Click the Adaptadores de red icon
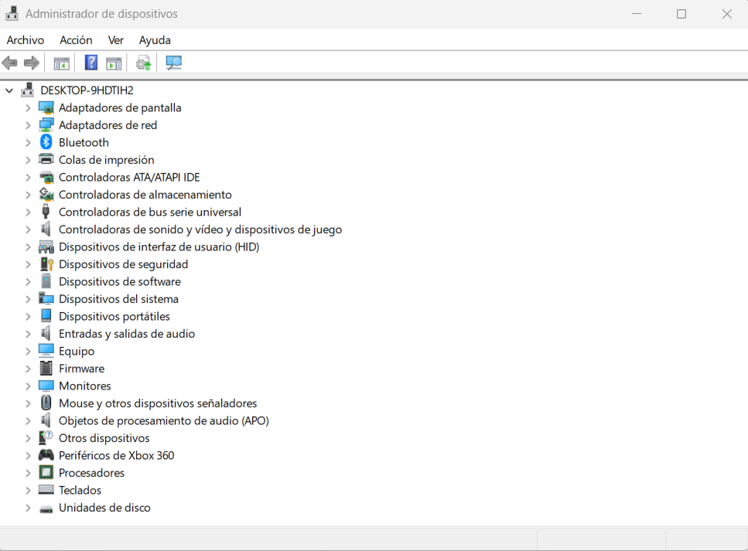The width and height of the screenshot is (748, 551). click(x=46, y=125)
